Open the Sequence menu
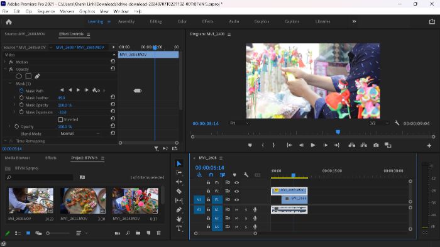The width and height of the screenshot is (440, 247). 46,11
